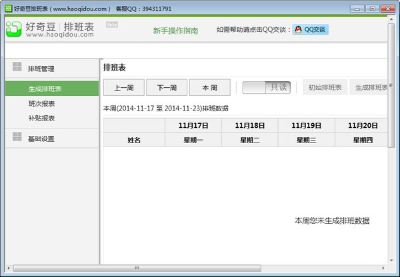Click the 星期三 header cell
The width and height of the screenshot is (400, 277).
(x=307, y=140)
